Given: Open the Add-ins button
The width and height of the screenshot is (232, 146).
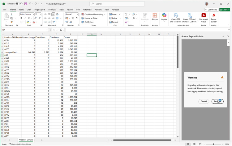Looking at the screenshot, I should (x=155, y=17).
